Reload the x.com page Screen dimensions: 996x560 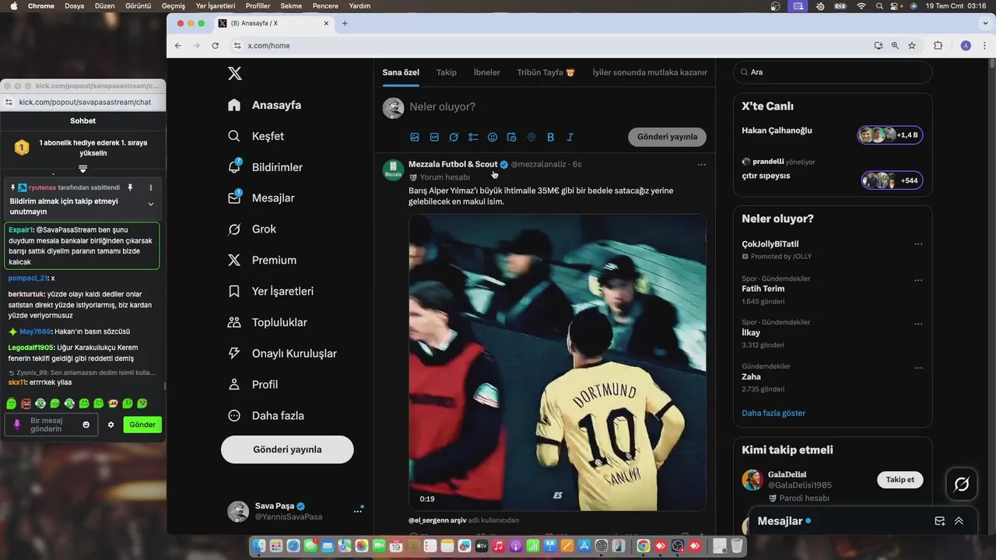[216, 45]
